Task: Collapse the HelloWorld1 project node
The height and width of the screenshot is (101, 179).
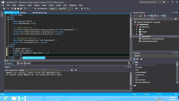Action: (x=135, y=25)
